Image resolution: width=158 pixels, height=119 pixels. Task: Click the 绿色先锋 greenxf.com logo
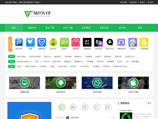tap(37, 14)
